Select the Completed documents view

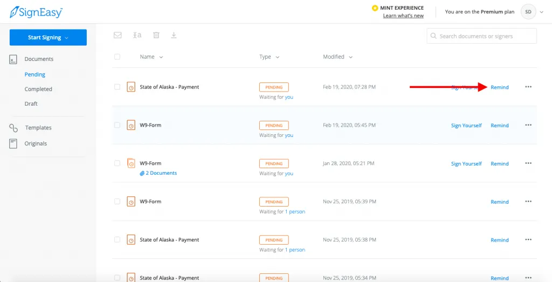click(x=38, y=90)
